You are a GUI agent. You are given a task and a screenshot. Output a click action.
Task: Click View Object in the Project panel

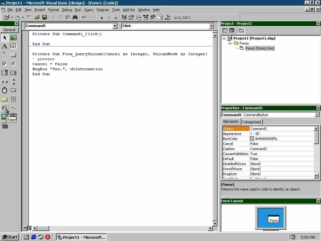tap(232, 30)
